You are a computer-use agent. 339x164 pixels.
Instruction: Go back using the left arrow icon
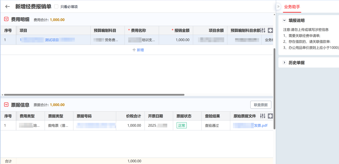pyautogui.click(x=7, y=7)
